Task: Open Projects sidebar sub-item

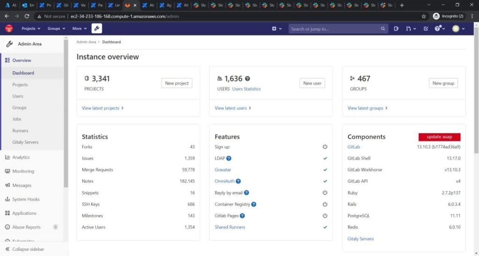Action: (20, 84)
